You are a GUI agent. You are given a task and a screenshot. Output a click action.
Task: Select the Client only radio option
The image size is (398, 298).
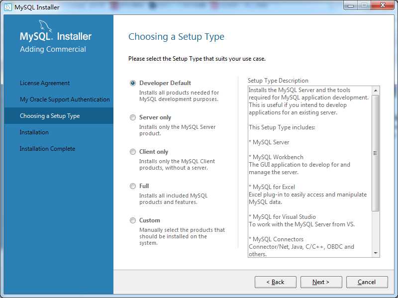(x=133, y=152)
